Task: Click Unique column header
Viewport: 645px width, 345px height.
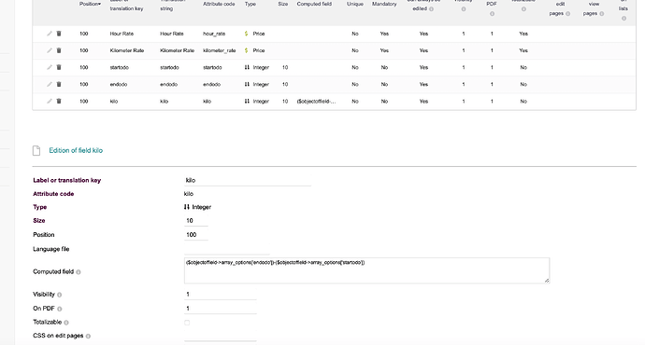Action: [355, 4]
